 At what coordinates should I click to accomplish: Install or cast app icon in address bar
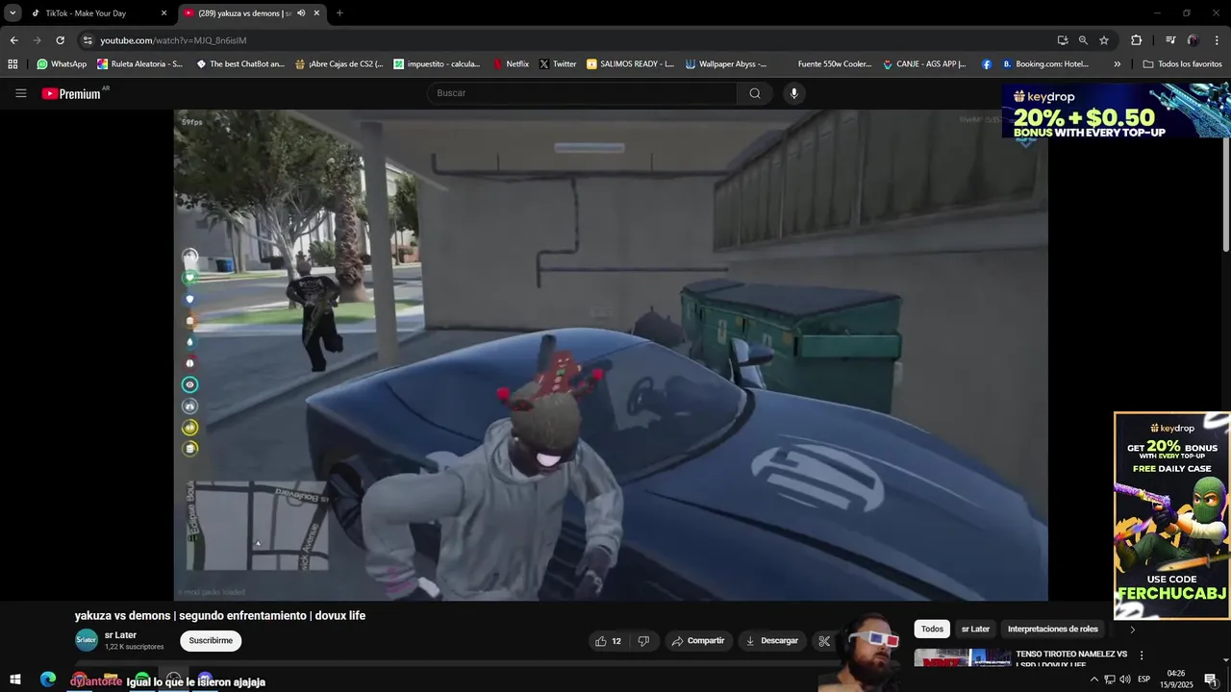pyautogui.click(x=1063, y=40)
